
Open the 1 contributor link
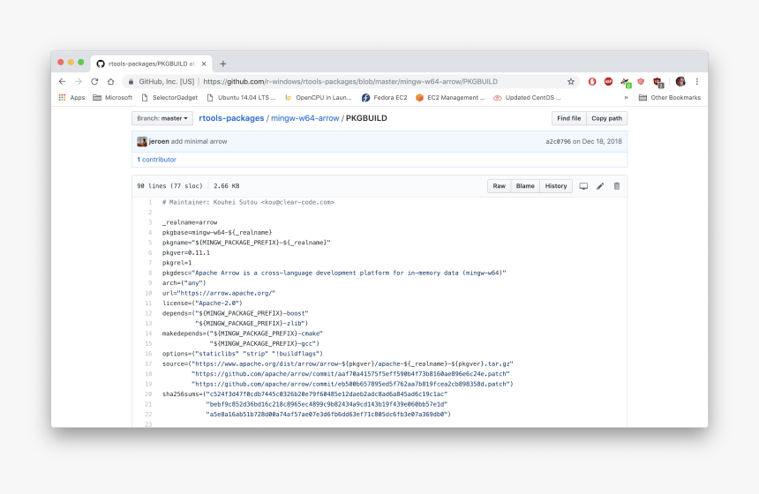pos(156,160)
